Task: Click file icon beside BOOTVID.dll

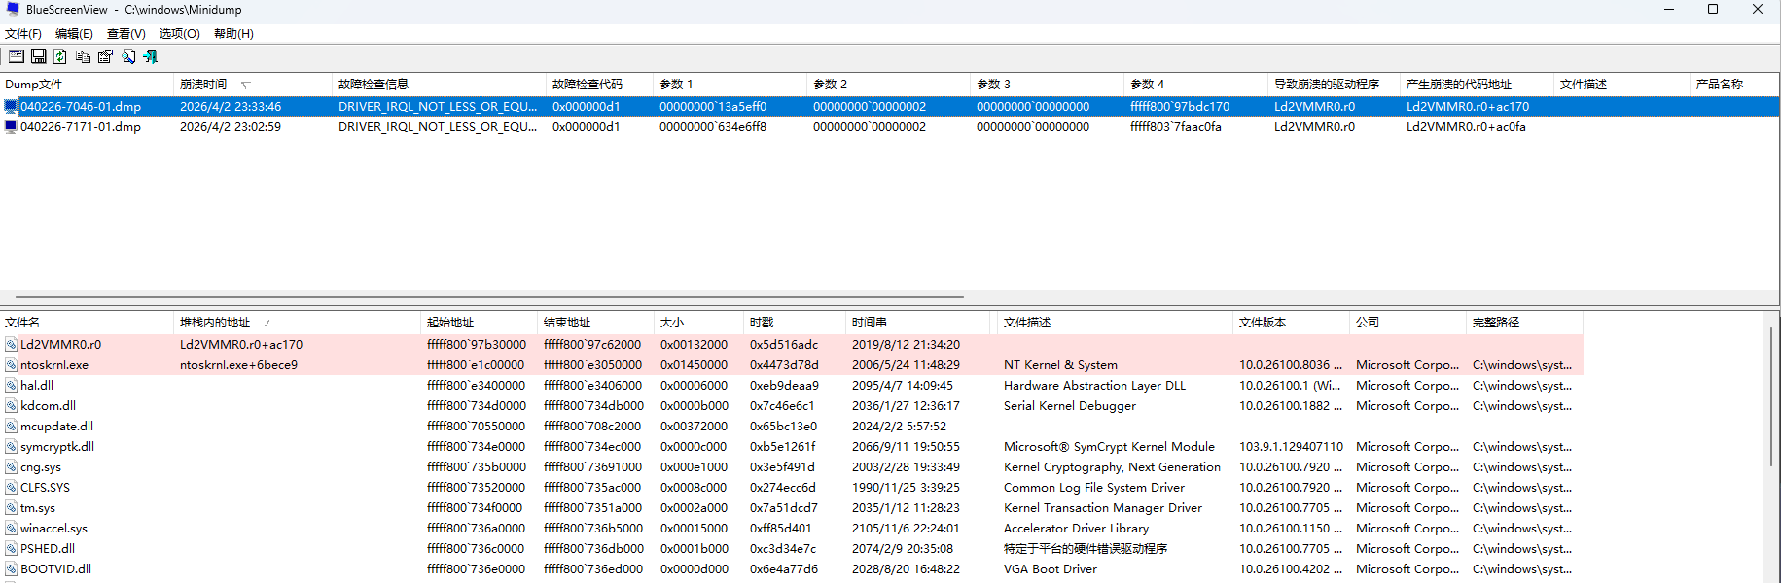Action: pyautogui.click(x=11, y=569)
